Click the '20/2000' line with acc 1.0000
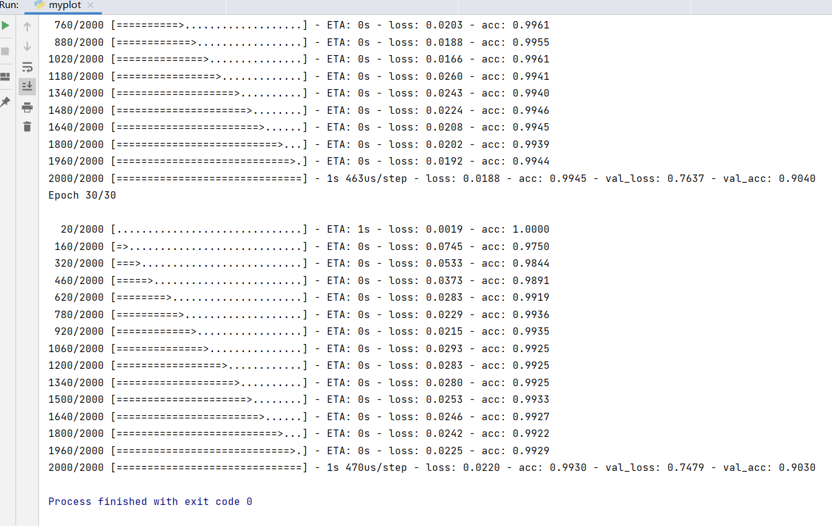 pos(305,230)
